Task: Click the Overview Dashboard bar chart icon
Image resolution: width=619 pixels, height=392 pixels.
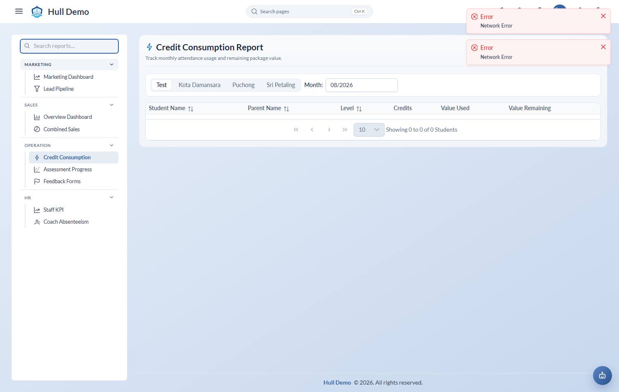Action: pyautogui.click(x=37, y=117)
